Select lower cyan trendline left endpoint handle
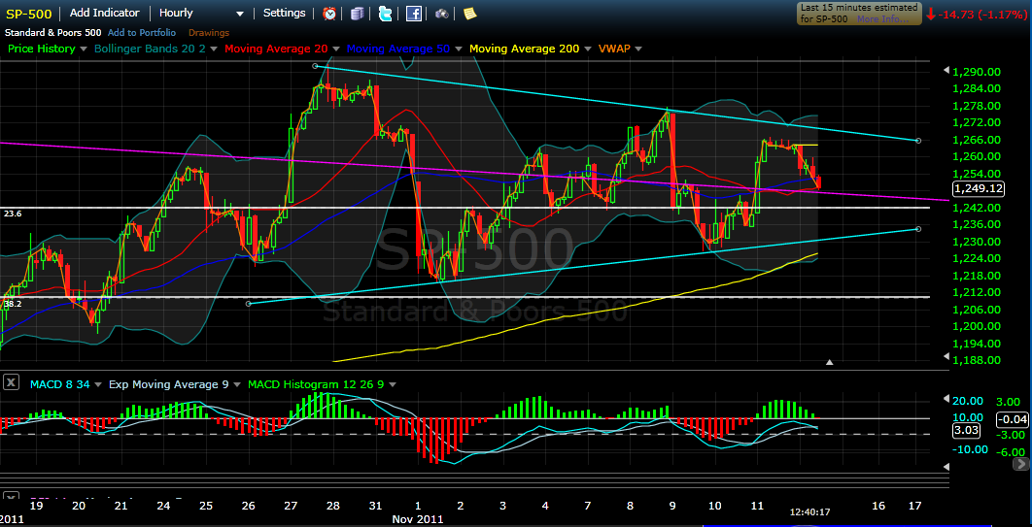 pos(248,304)
